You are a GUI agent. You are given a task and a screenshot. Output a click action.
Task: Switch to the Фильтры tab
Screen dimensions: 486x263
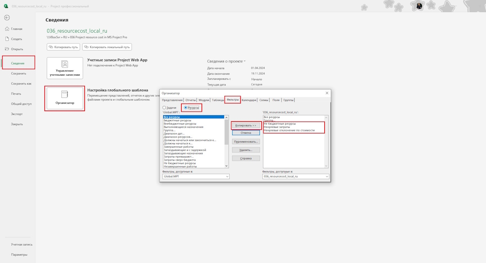pyautogui.click(x=233, y=100)
